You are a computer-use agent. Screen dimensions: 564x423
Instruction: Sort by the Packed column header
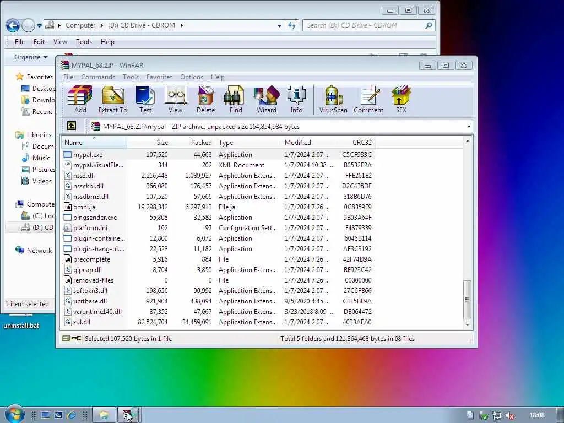(193, 143)
